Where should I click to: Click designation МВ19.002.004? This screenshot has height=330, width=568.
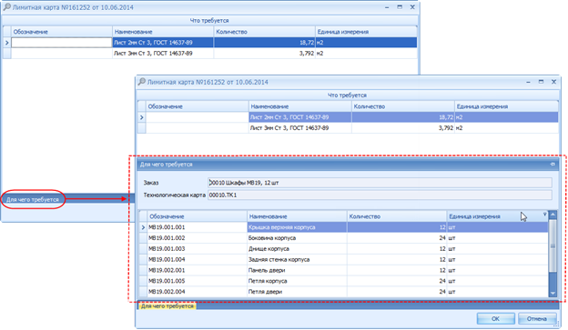pyautogui.click(x=167, y=292)
